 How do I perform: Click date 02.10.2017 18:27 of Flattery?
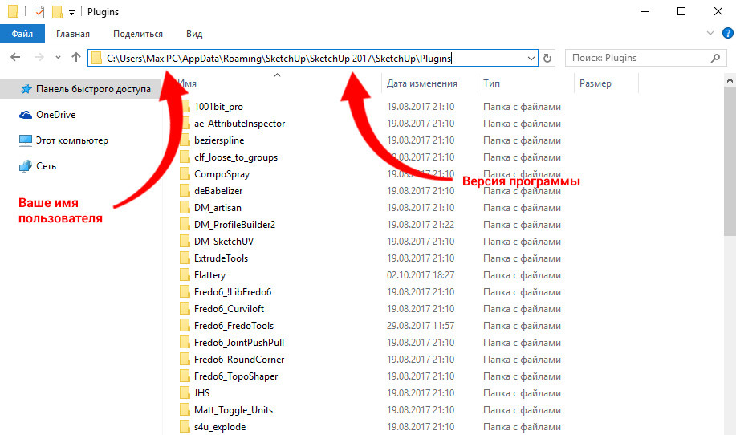tap(421, 275)
